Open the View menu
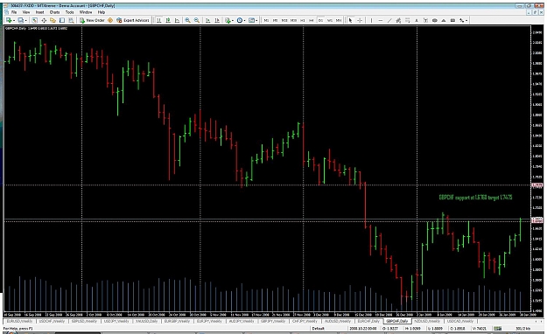 [x=26, y=12]
